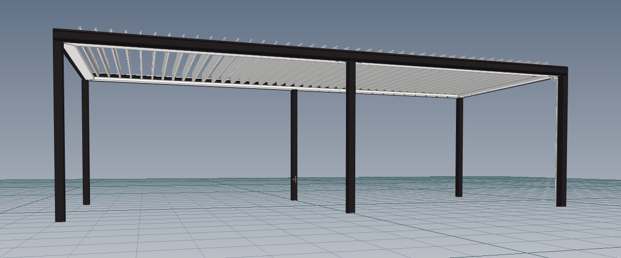Image resolution: width=621 pixels, height=258 pixels.
Task: Click the top-right corner joint of frame
Action: tap(563, 70)
